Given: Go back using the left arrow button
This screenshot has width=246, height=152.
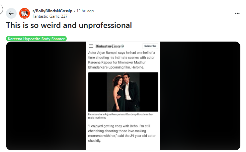Looking at the screenshot, I should click(11, 13).
